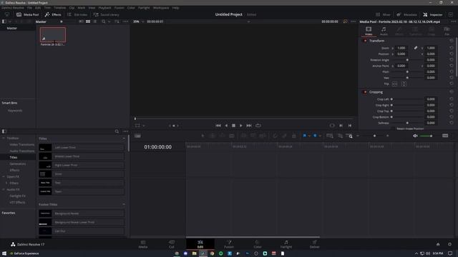Select the Left Lower Third title
Screen dimensions: 458x257
82,148
